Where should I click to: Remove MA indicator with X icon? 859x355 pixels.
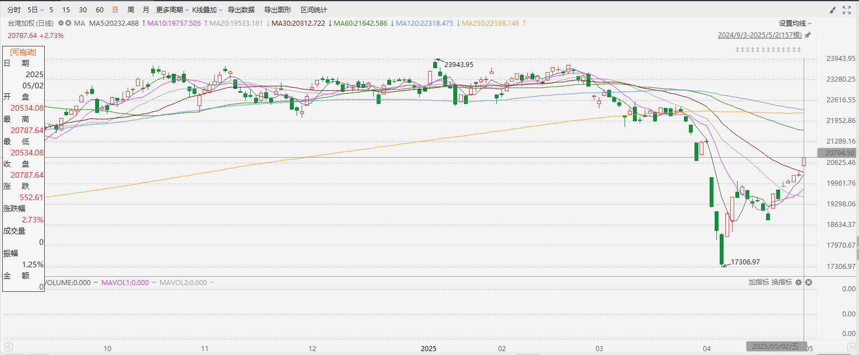pos(68,23)
